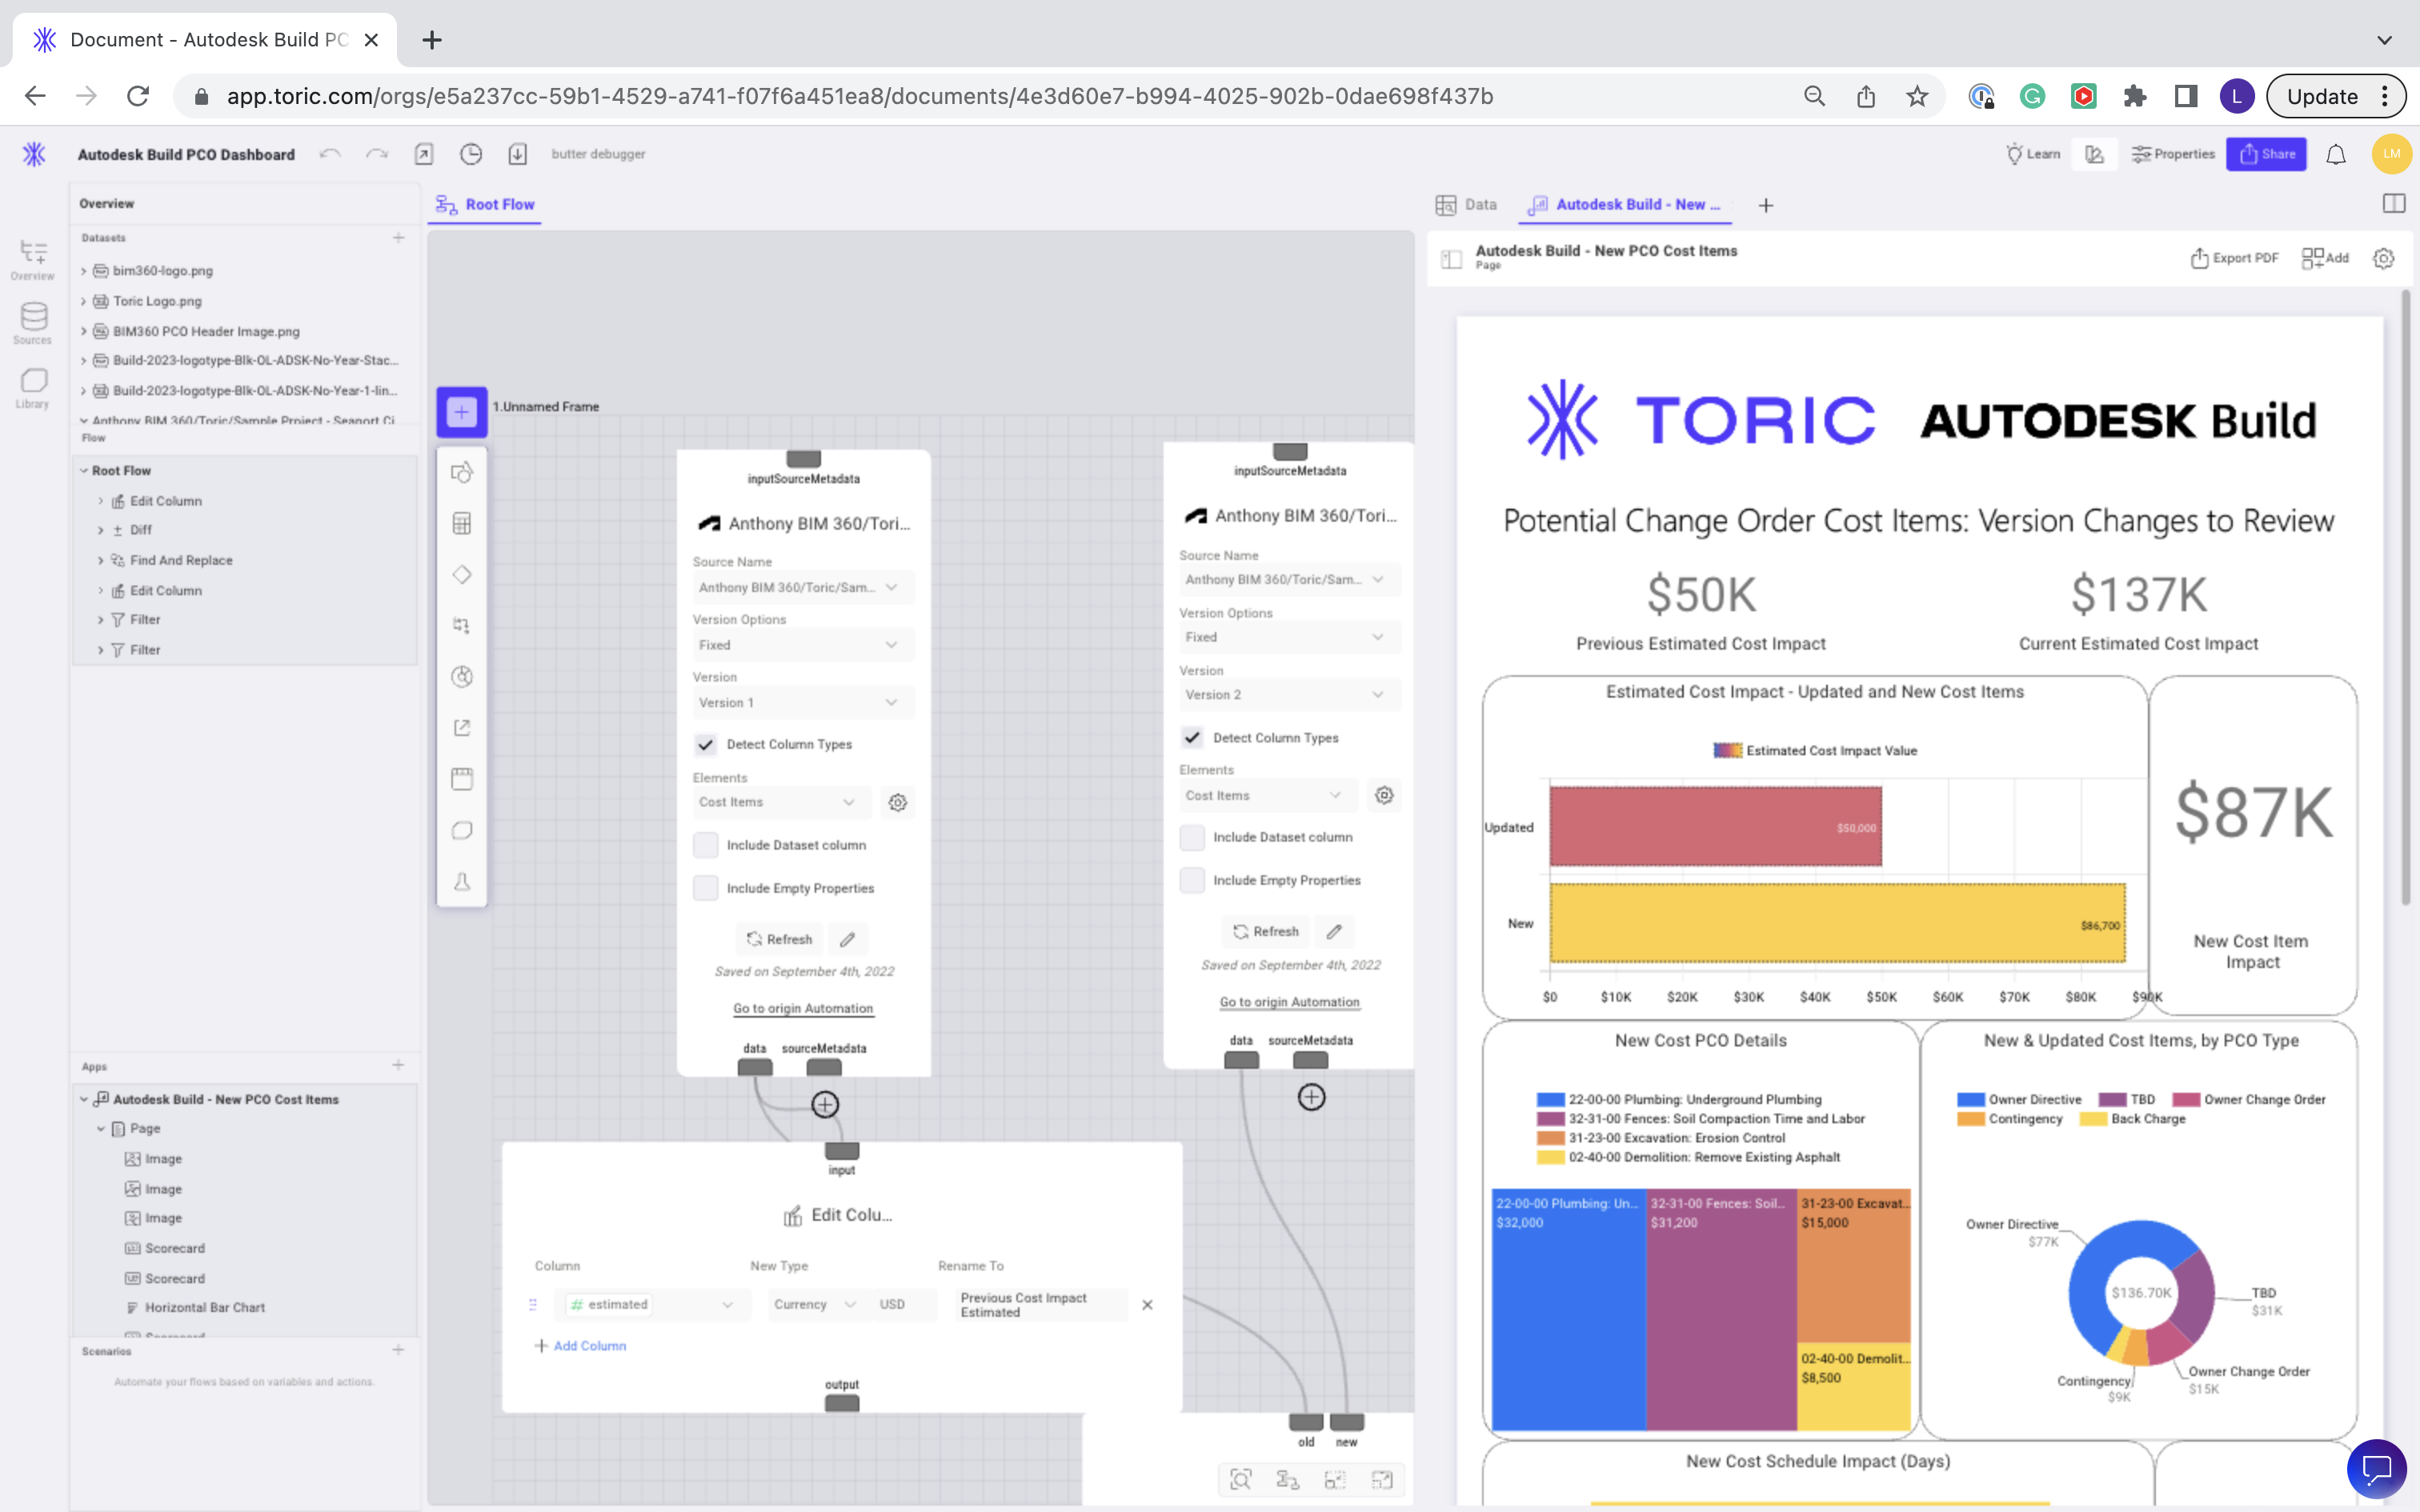Click the dashboard page settings gear
This screenshot has width=2420, height=1512.
tap(2383, 258)
